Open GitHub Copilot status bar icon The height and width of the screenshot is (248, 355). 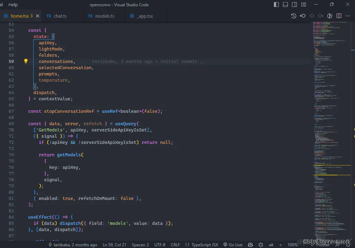[250, 245]
